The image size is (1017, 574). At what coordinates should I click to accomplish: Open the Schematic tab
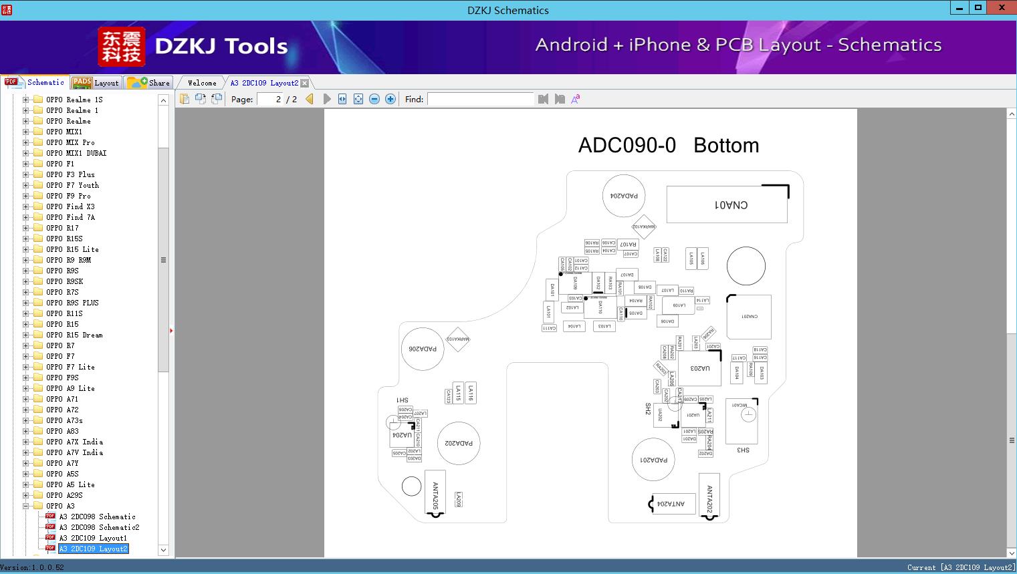coord(35,82)
